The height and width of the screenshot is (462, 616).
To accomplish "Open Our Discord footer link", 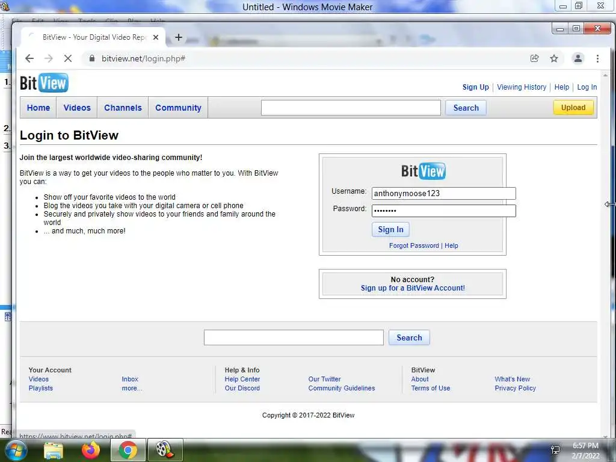I will pos(242,388).
